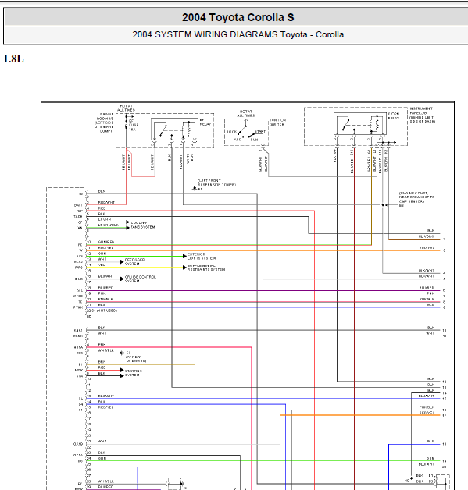Click the RED/WHT label at BATT pin 3

106,203
